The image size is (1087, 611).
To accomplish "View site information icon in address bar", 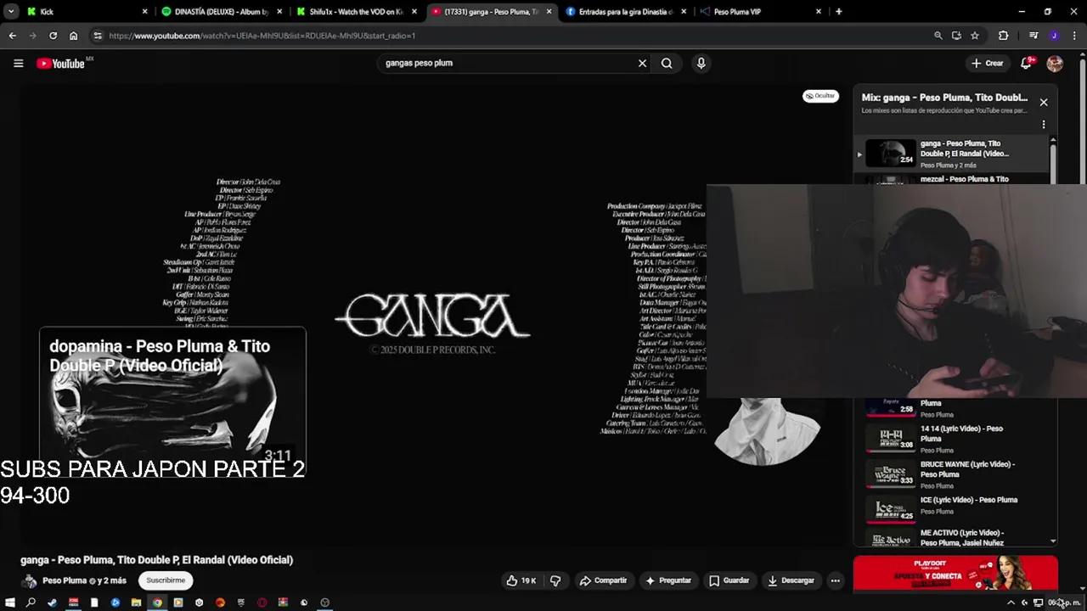I will [x=98, y=36].
